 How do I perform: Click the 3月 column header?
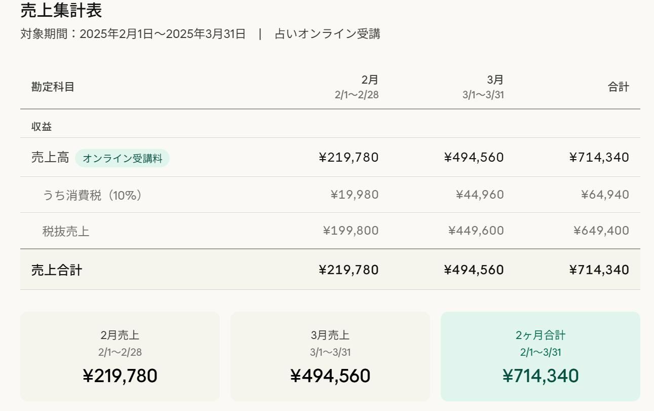(495, 80)
